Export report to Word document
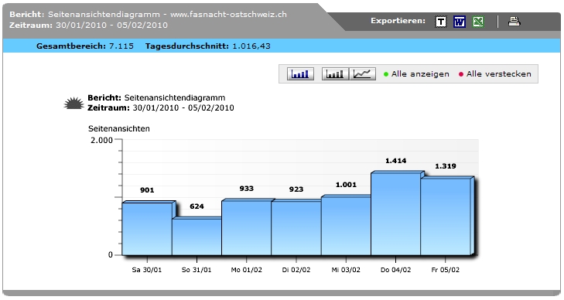564x300 pixels. coord(460,22)
